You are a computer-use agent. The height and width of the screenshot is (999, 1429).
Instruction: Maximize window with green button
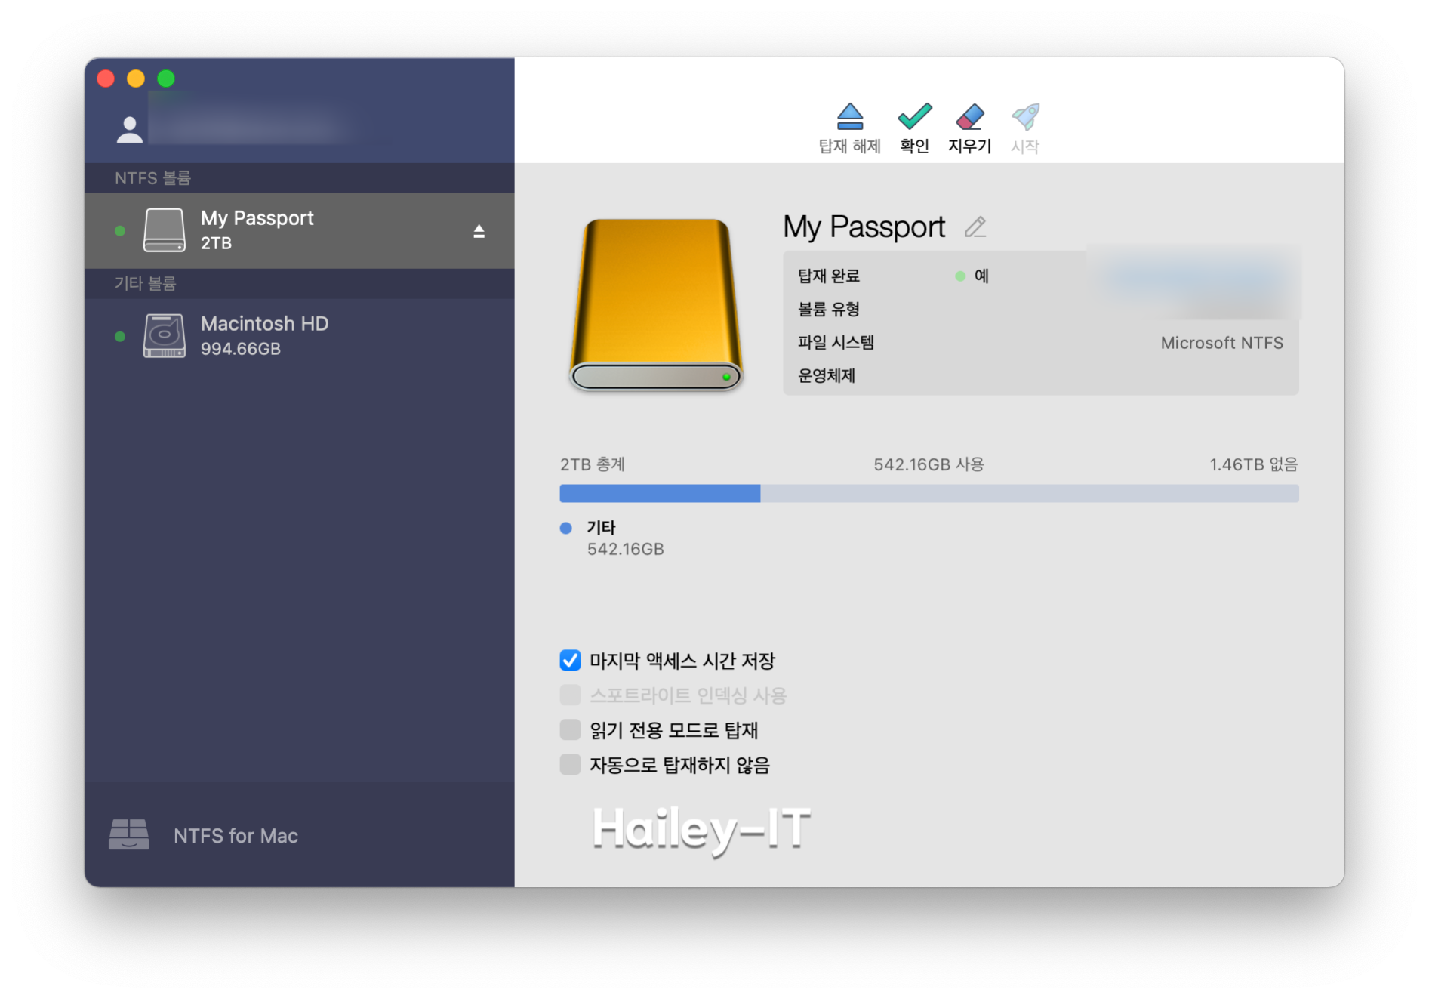coord(166,79)
